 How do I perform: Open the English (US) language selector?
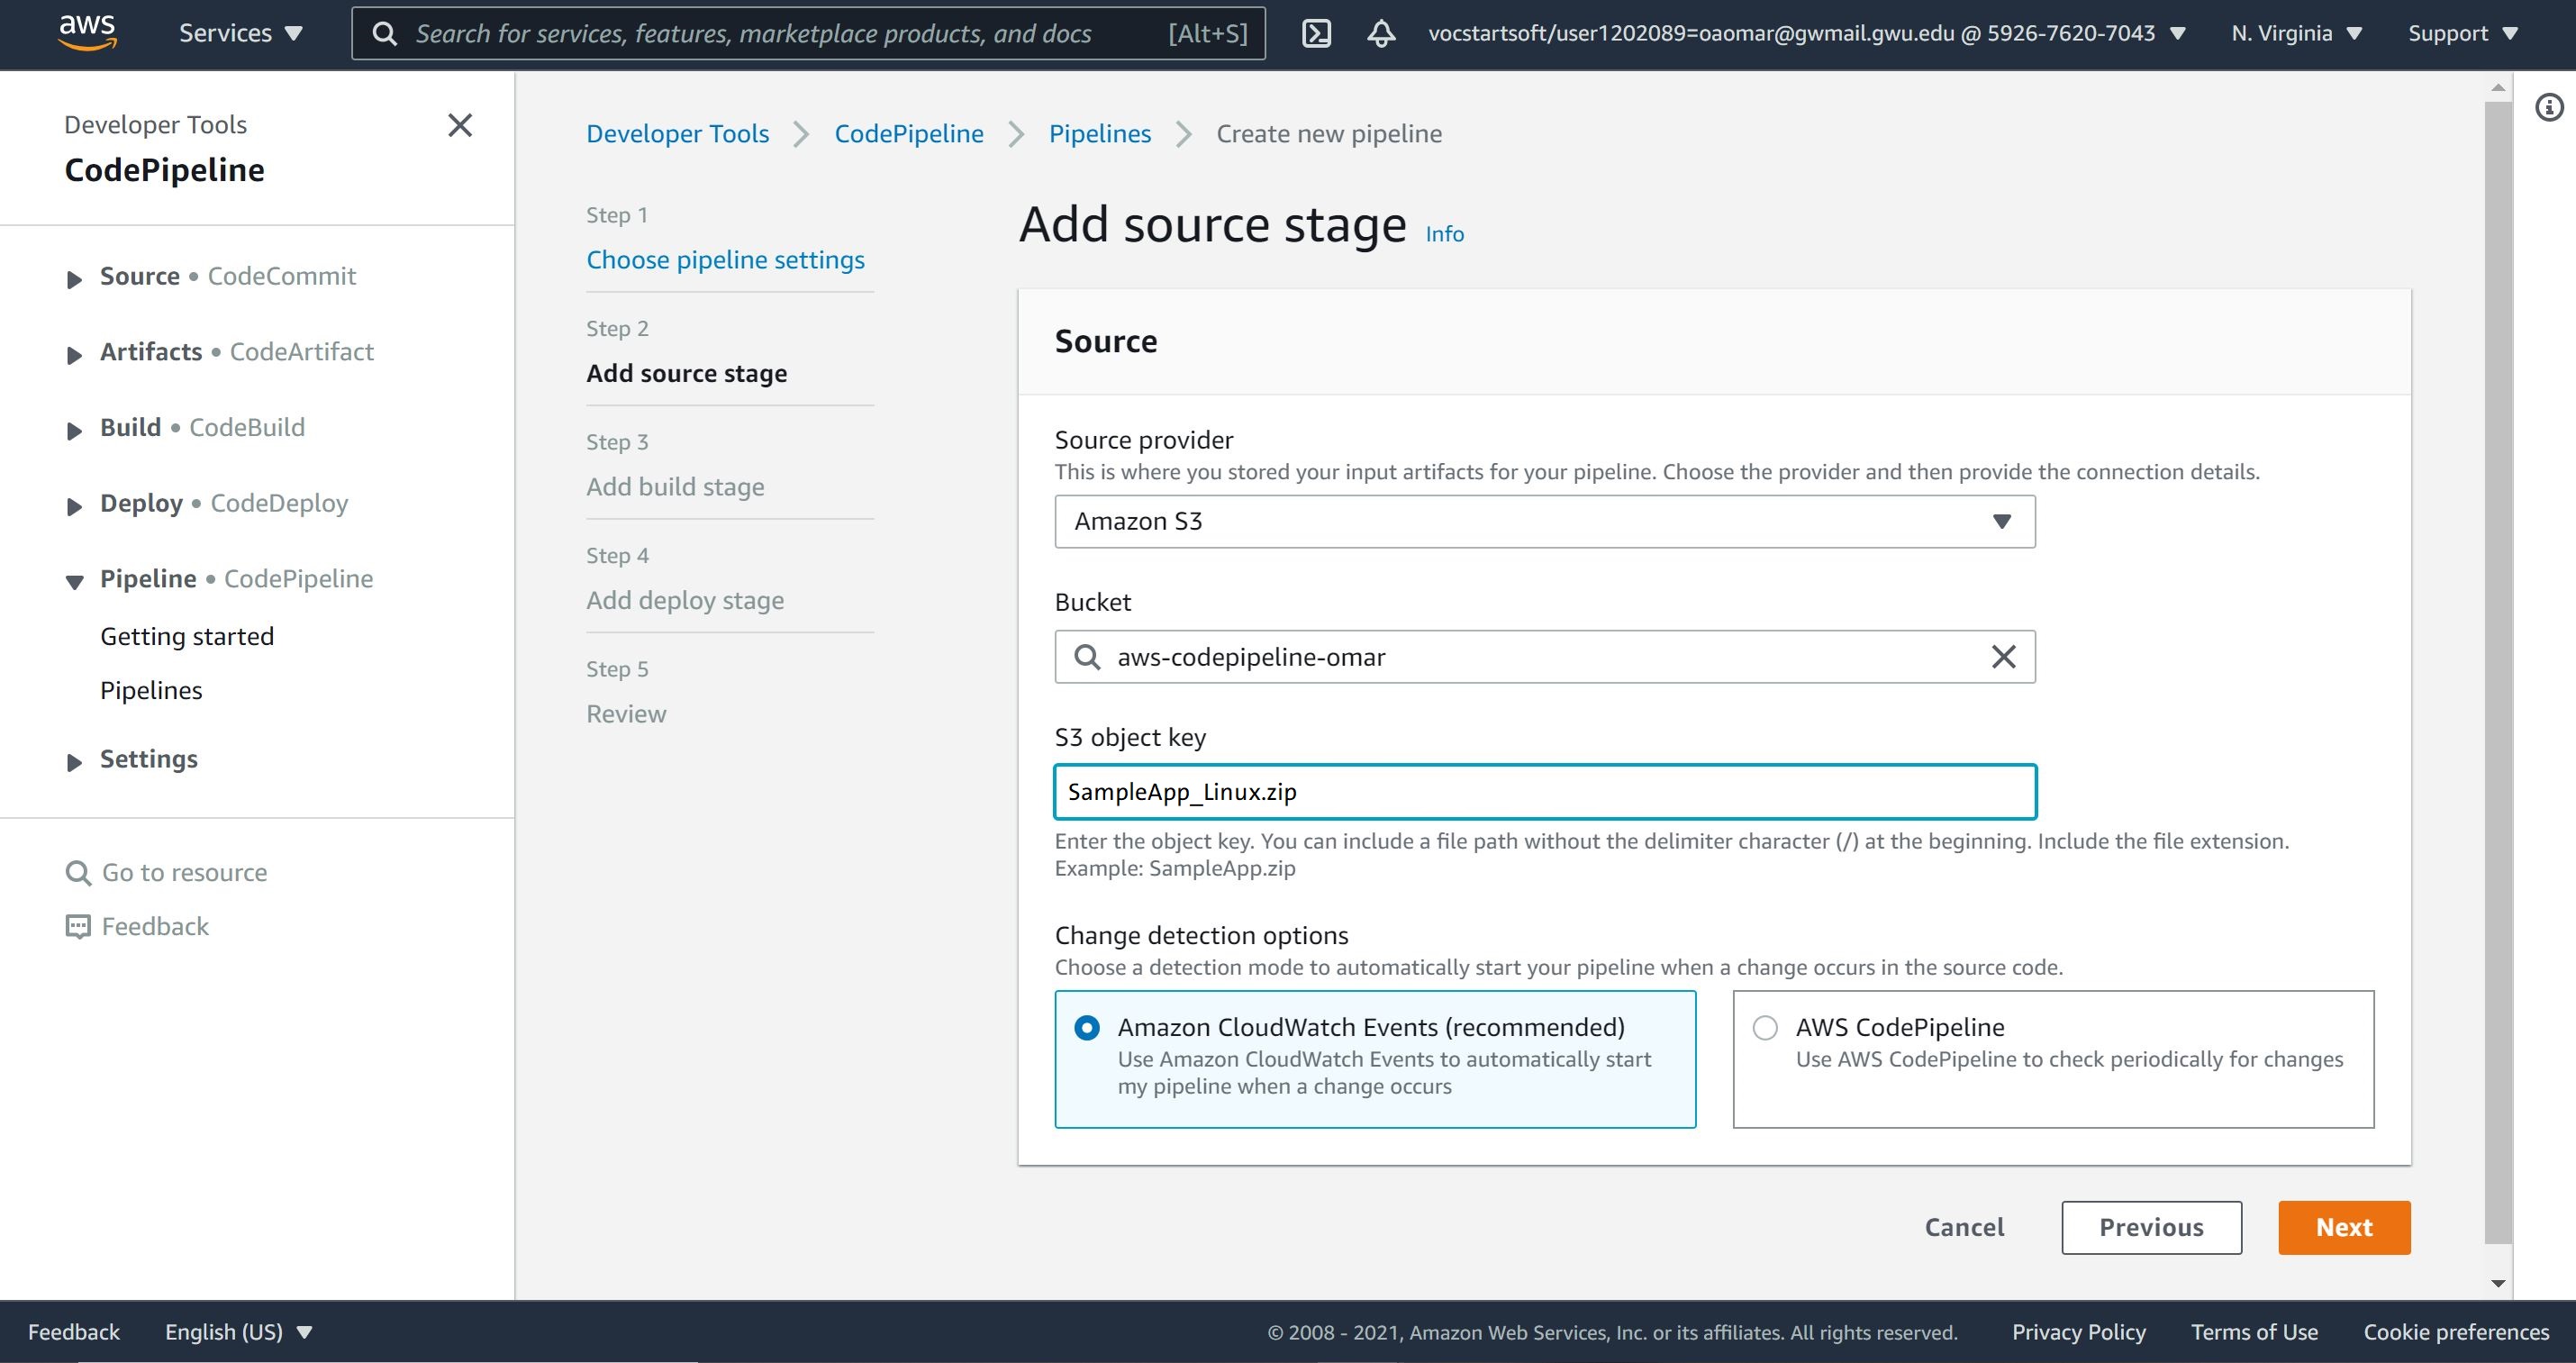[239, 1332]
